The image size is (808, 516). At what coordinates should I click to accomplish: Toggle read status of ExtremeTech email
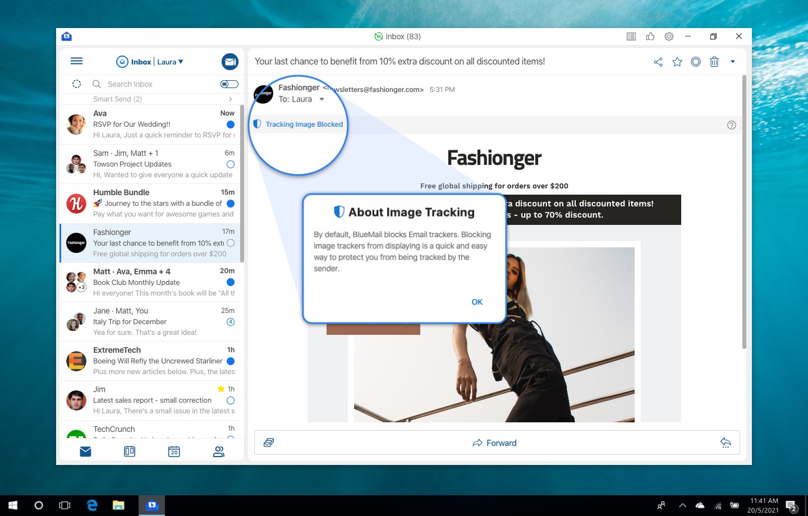pyautogui.click(x=231, y=361)
